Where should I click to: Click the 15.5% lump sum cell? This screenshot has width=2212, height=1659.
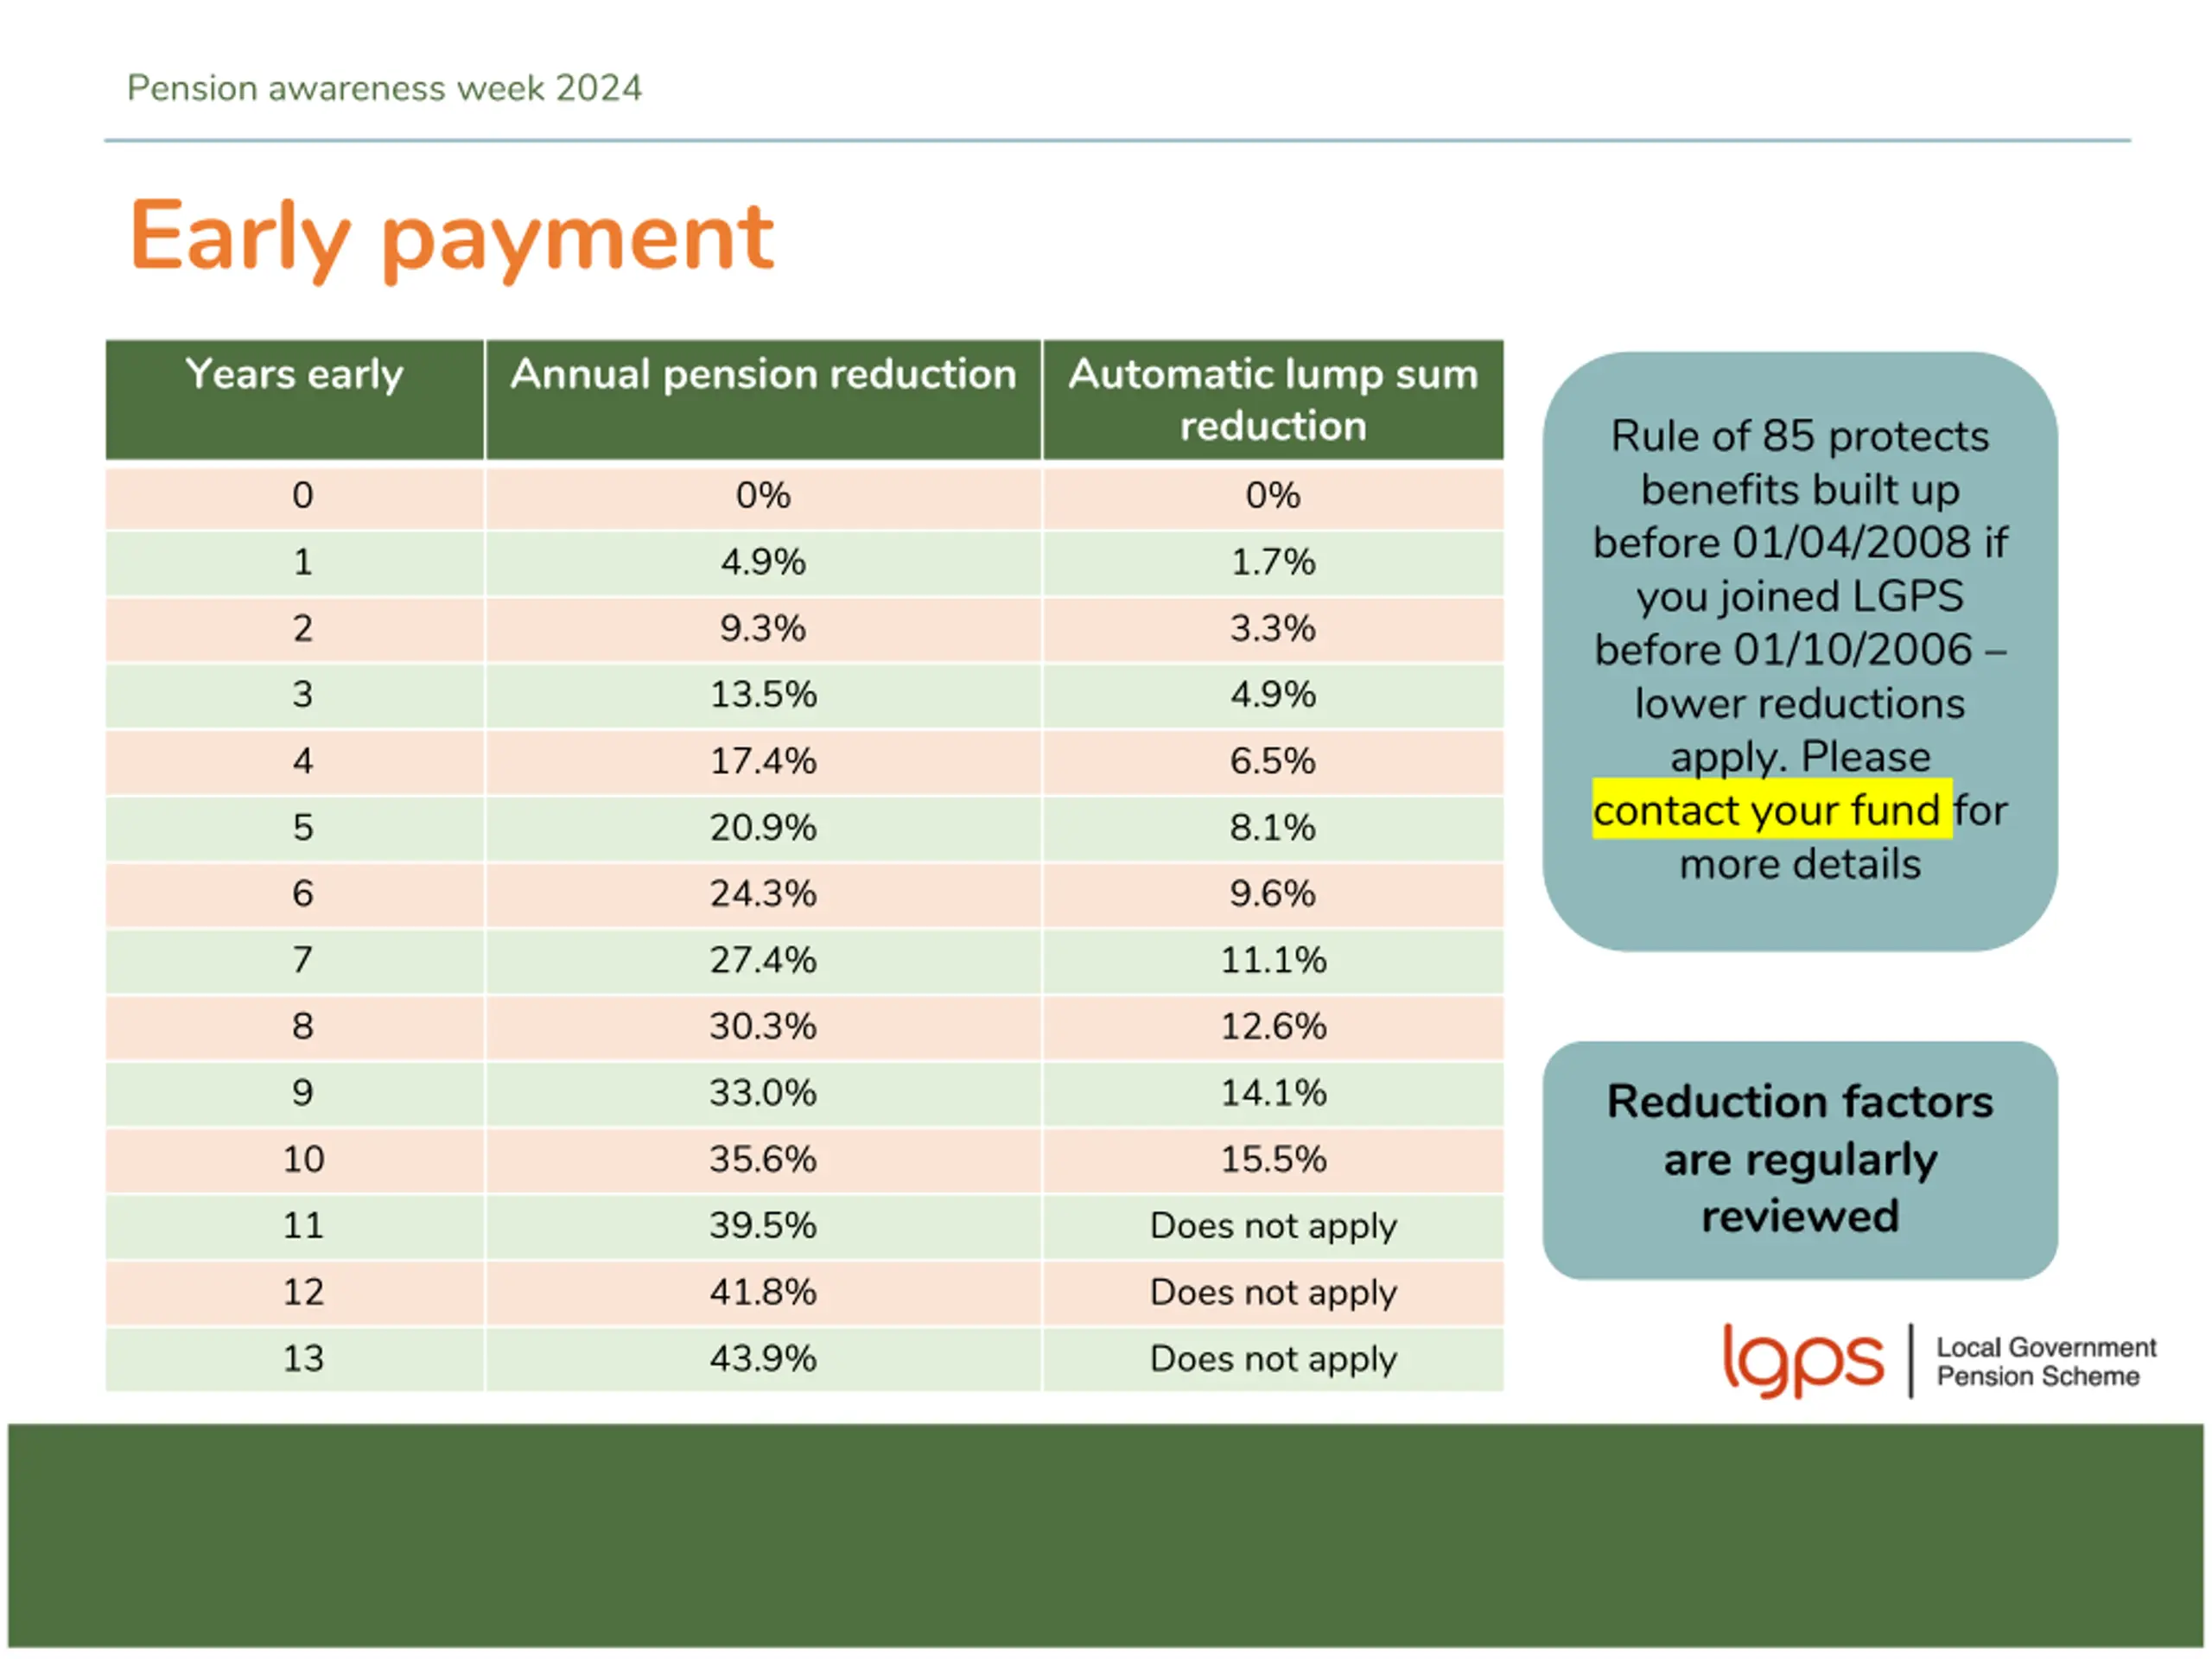1273,1160
